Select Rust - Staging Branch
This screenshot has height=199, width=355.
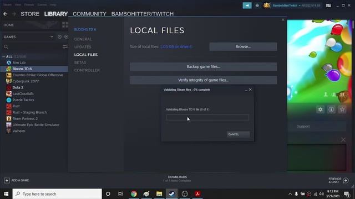(x=29, y=112)
